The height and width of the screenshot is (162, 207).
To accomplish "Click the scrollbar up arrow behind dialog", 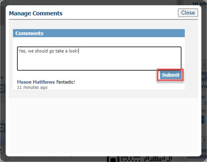I will pos(2,2).
